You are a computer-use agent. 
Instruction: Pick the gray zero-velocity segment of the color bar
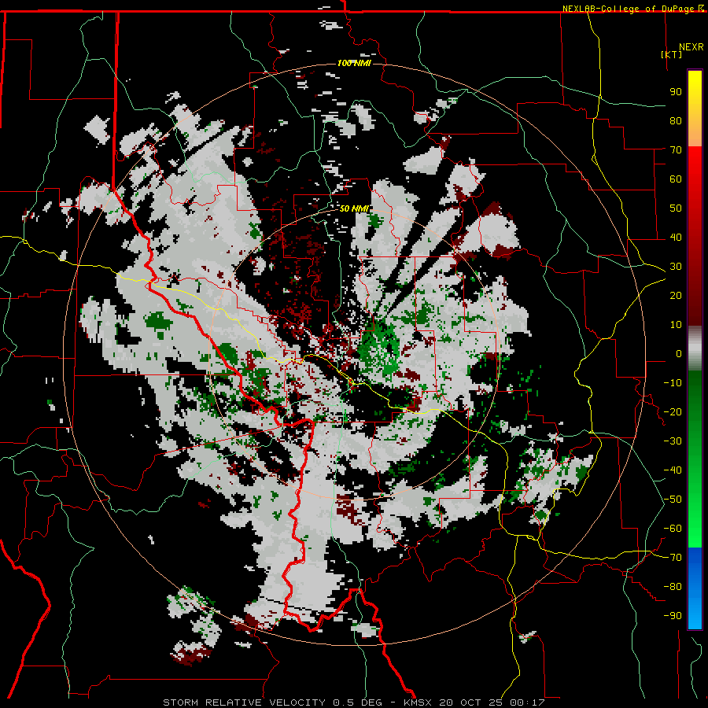695,348
